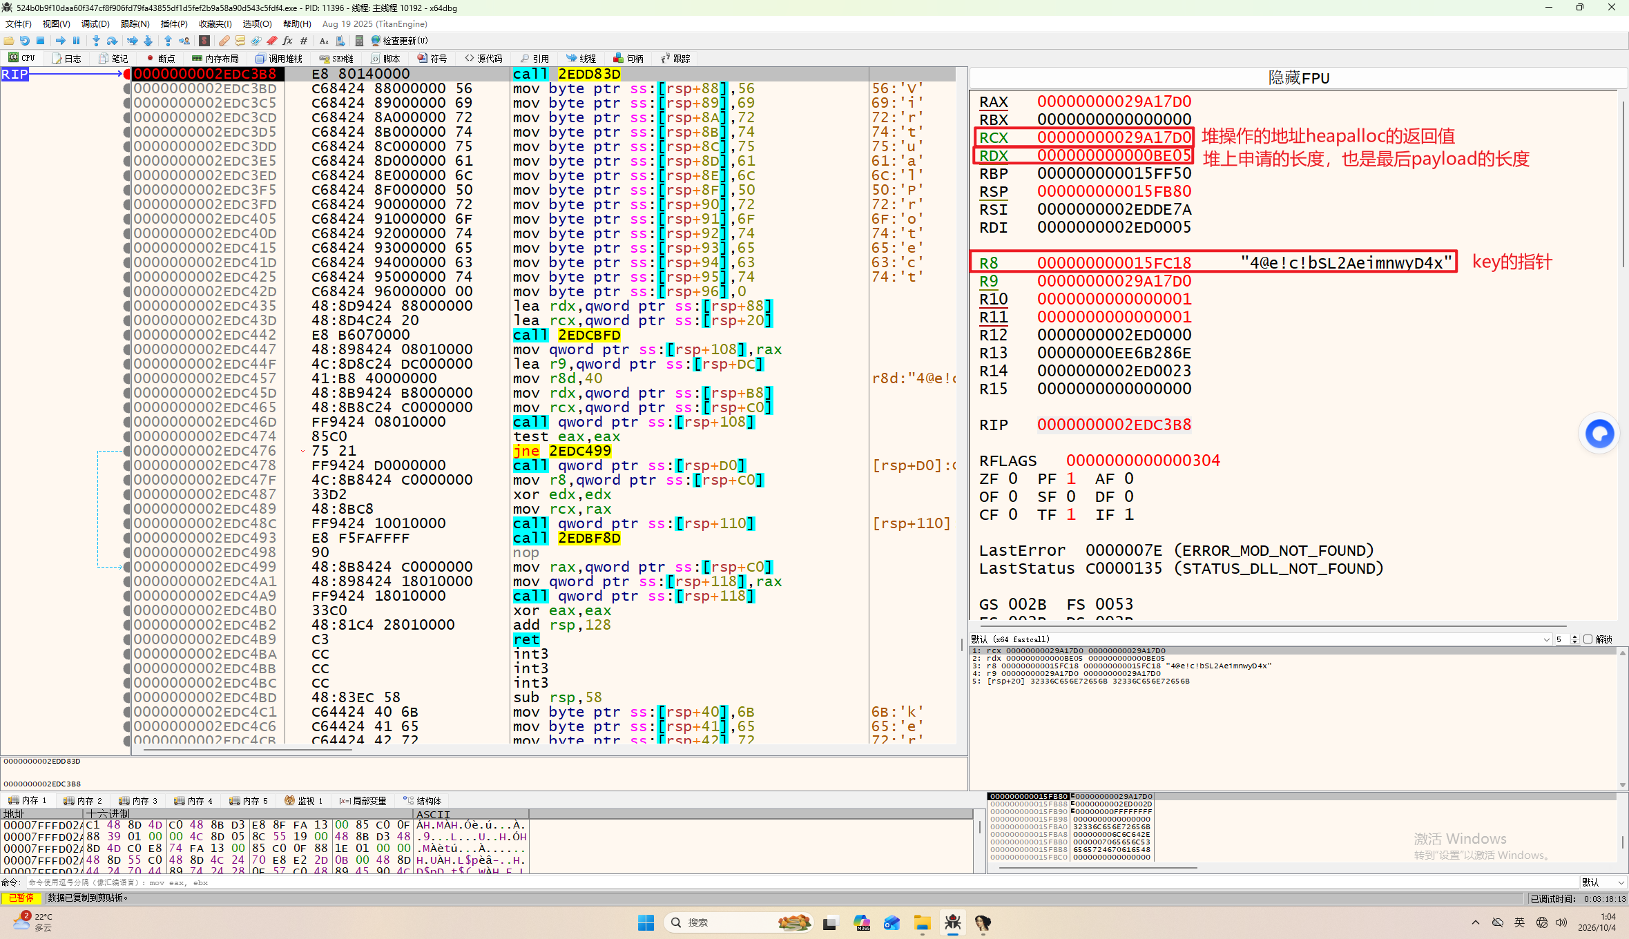Open the bookmarks red icon
1629x939 pixels.
272,41
